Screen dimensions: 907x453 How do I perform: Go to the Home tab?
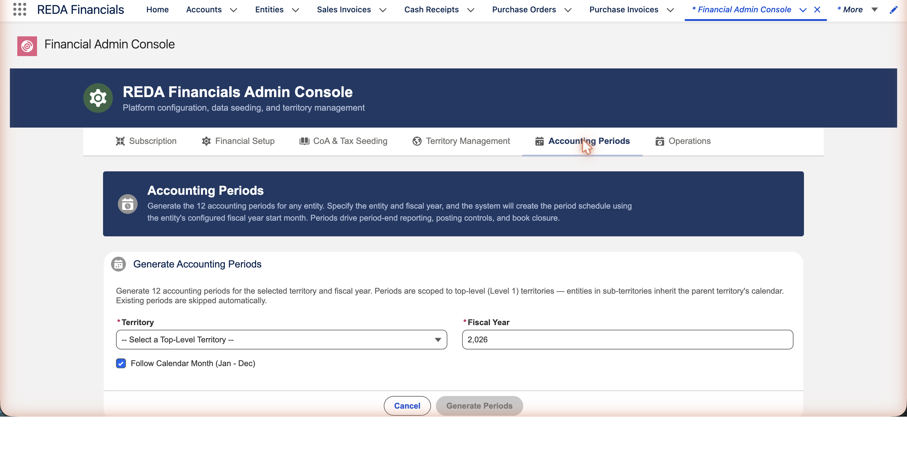pyautogui.click(x=157, y=10)
